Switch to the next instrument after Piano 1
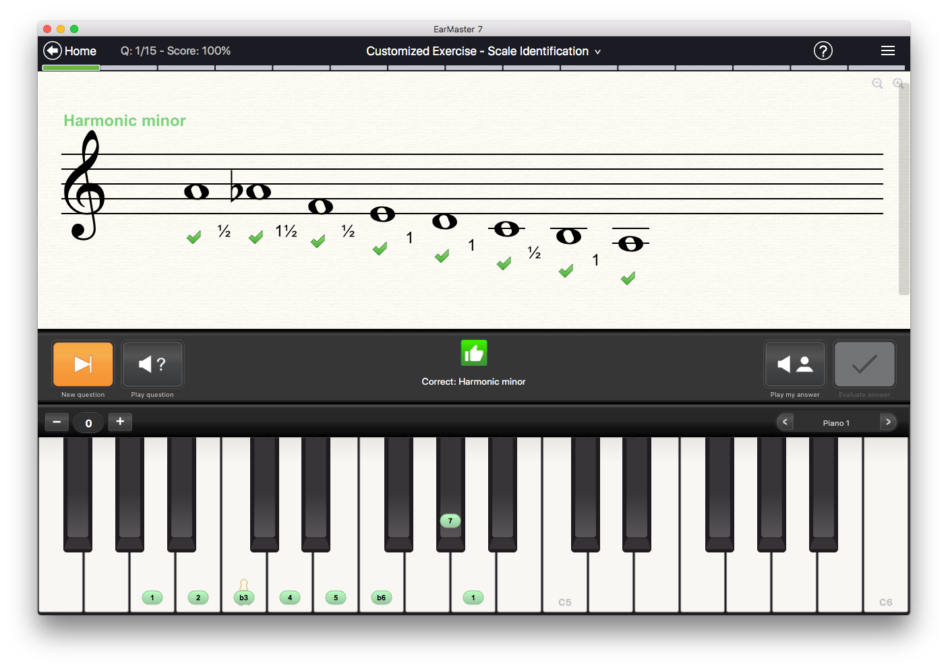This screenshot has width=948, height=669. point(889,422)
